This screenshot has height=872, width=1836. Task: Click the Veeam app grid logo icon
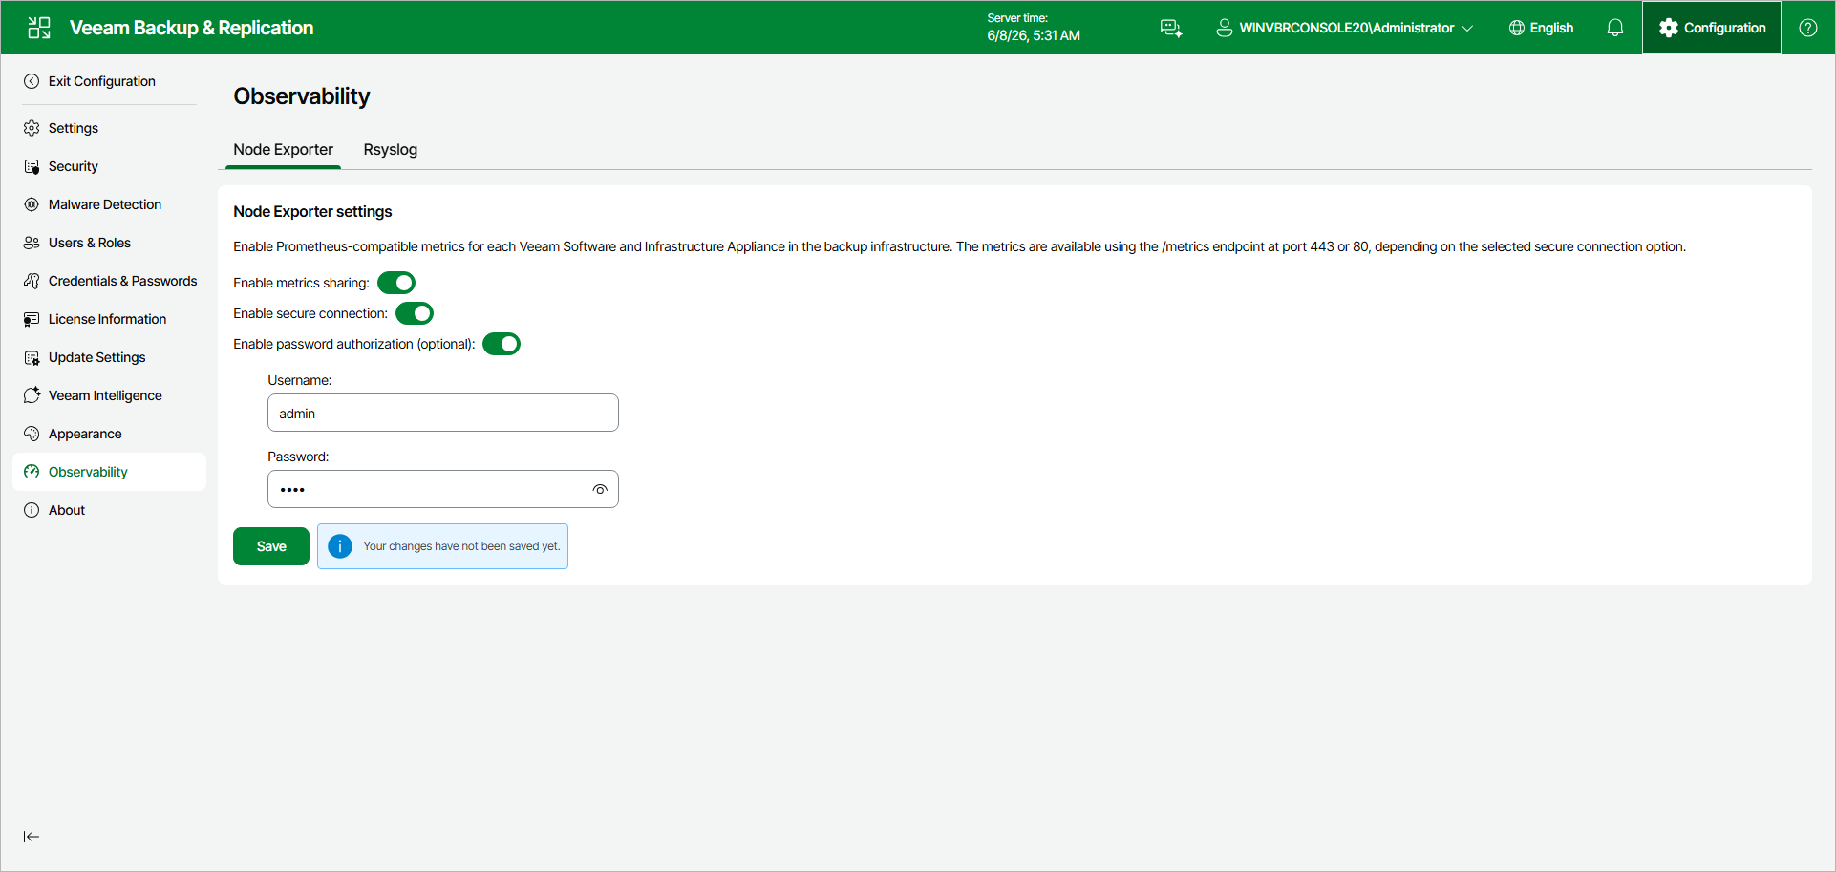(x=39, y=28)
